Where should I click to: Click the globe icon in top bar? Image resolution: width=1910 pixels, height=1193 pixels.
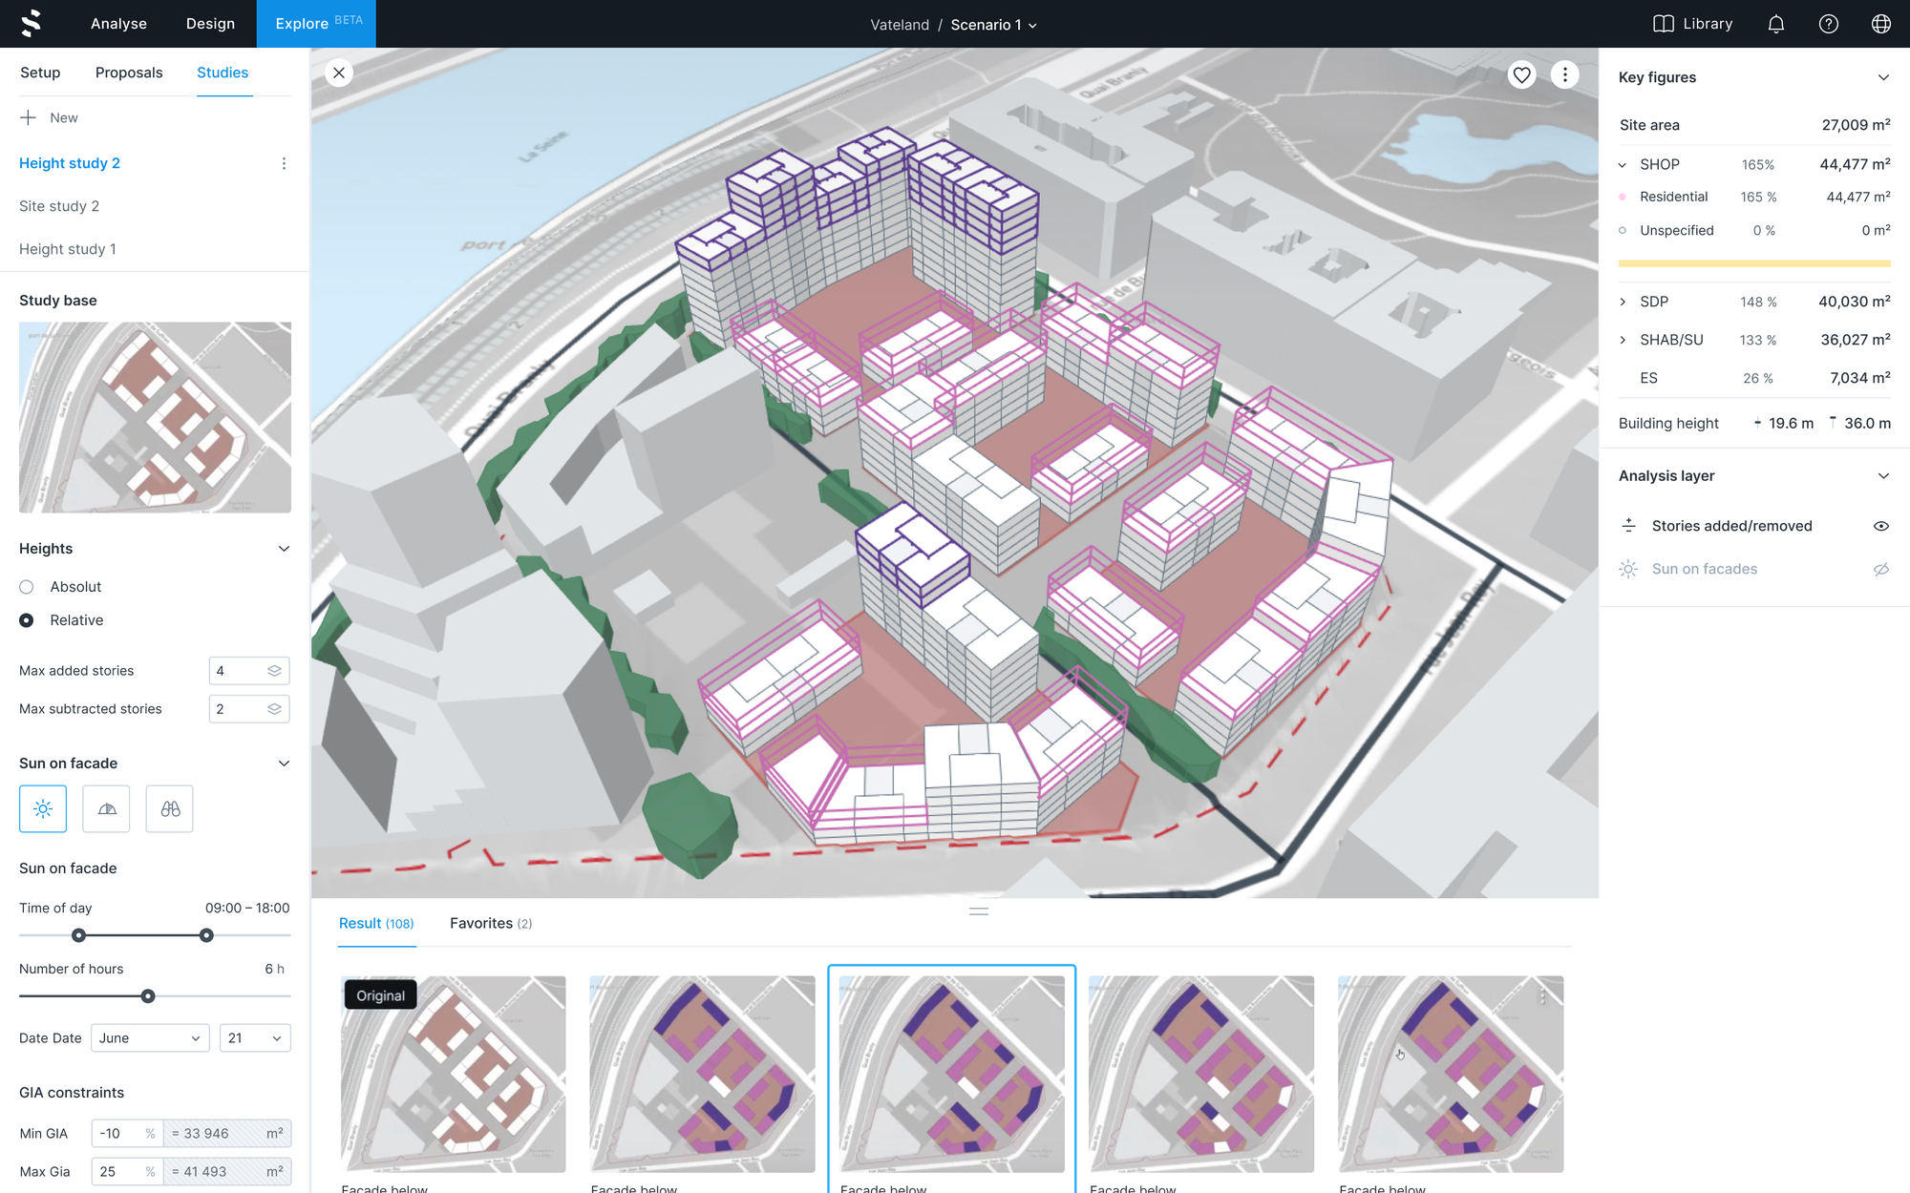click(1880, 24)
